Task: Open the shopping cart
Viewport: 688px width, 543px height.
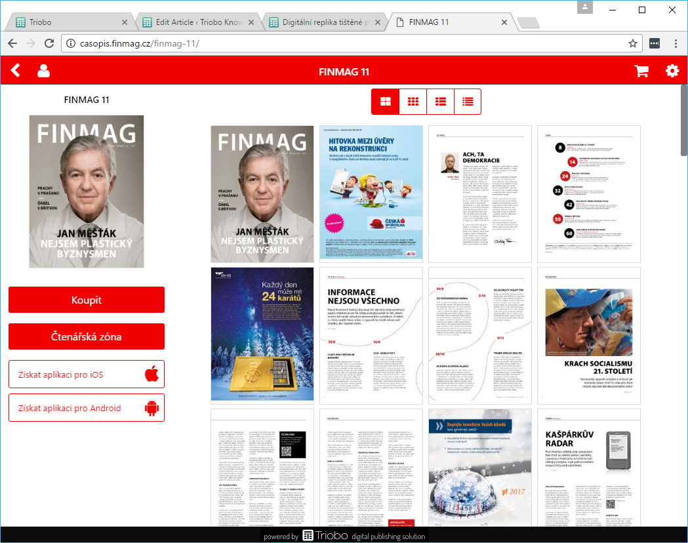Action: (x=641, y=71)
